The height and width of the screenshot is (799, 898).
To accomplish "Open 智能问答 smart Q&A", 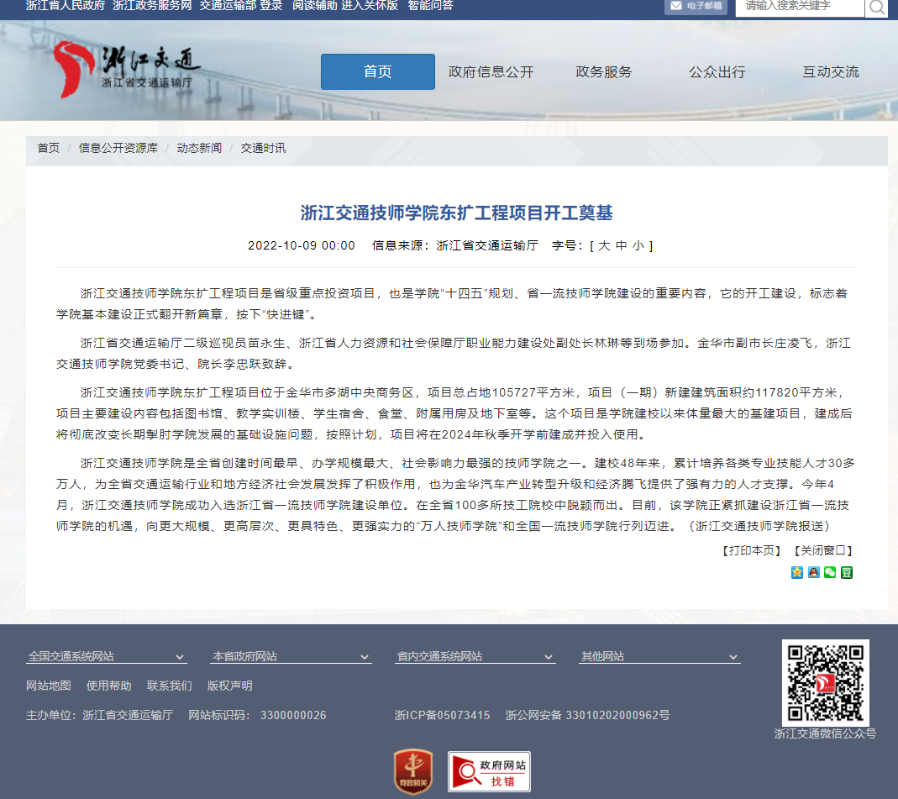I will (x=430, y=6).
